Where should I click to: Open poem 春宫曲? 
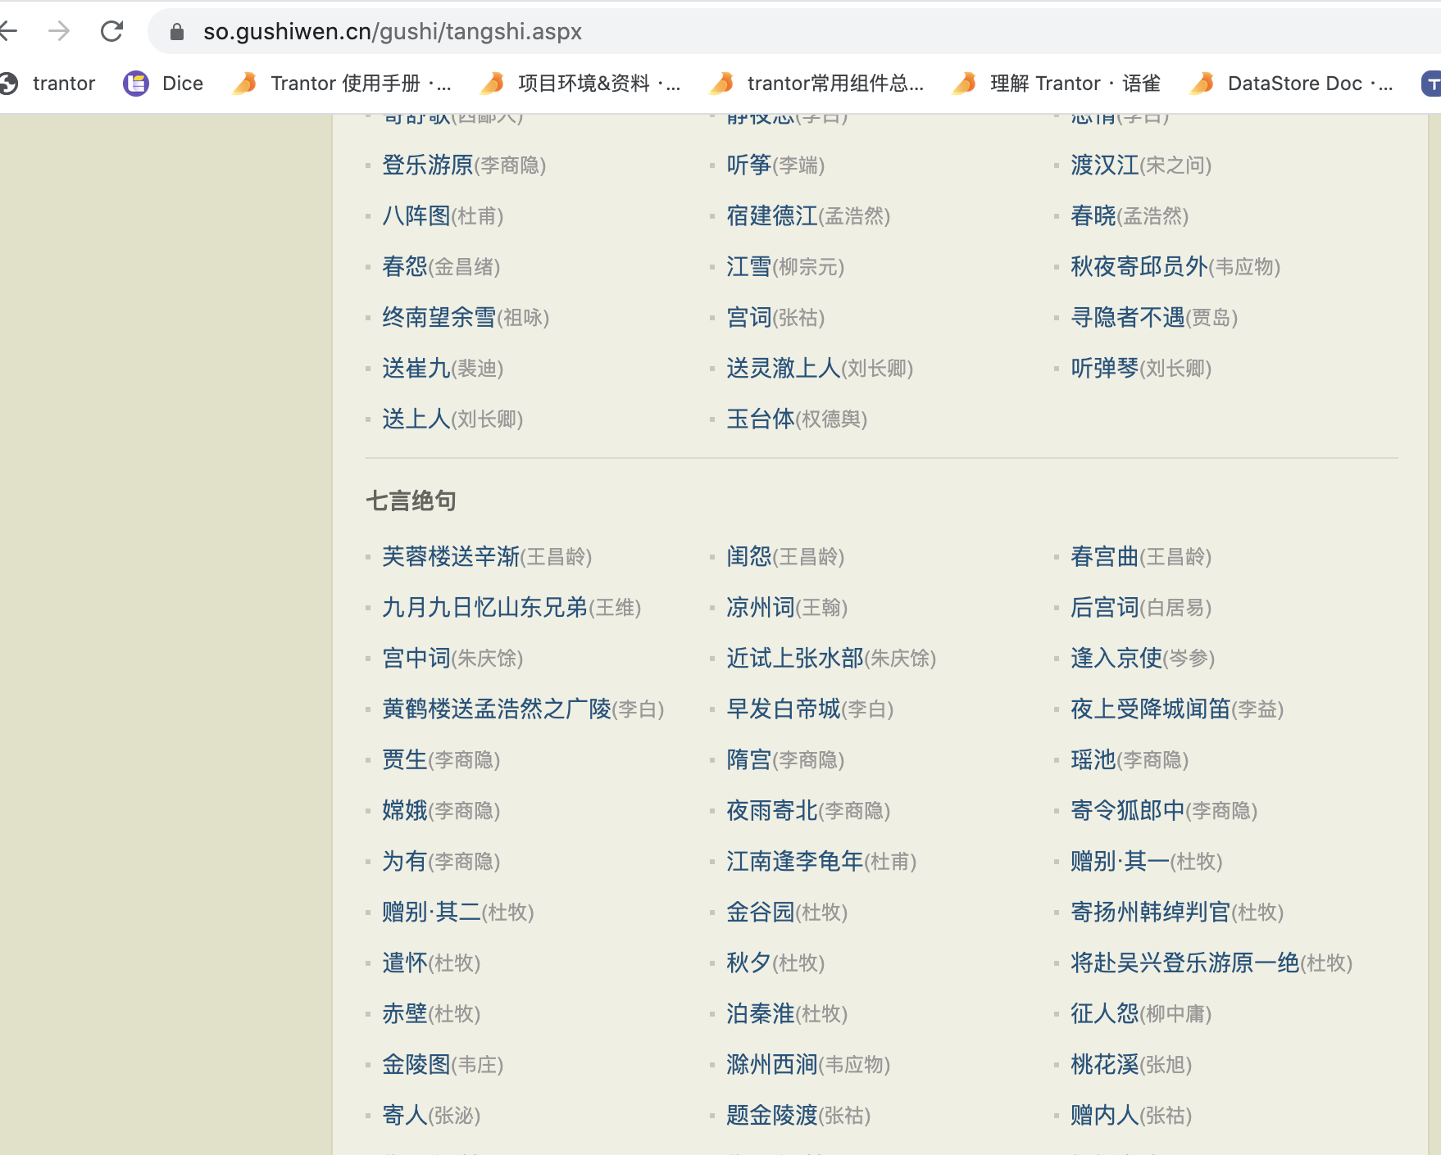(1105, 557)
